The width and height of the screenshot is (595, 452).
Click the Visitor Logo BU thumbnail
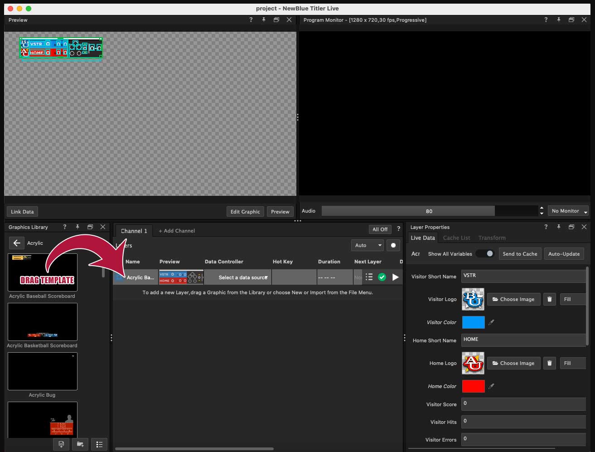[x=473, y=299]
